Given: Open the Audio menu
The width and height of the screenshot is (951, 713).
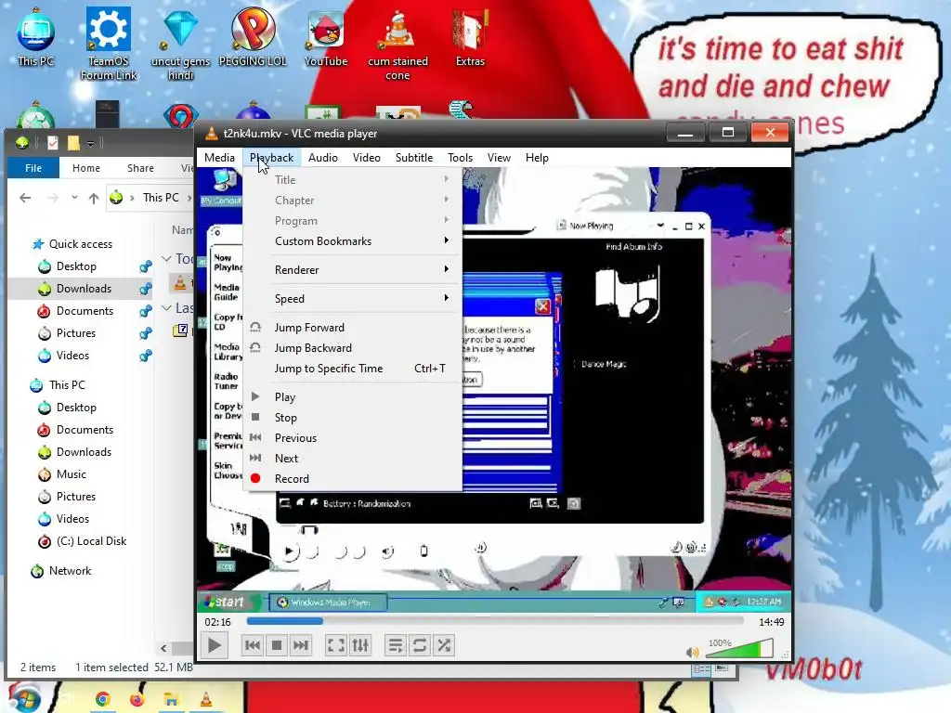Looking at the screenshot, I should click(x=322, y=158).
